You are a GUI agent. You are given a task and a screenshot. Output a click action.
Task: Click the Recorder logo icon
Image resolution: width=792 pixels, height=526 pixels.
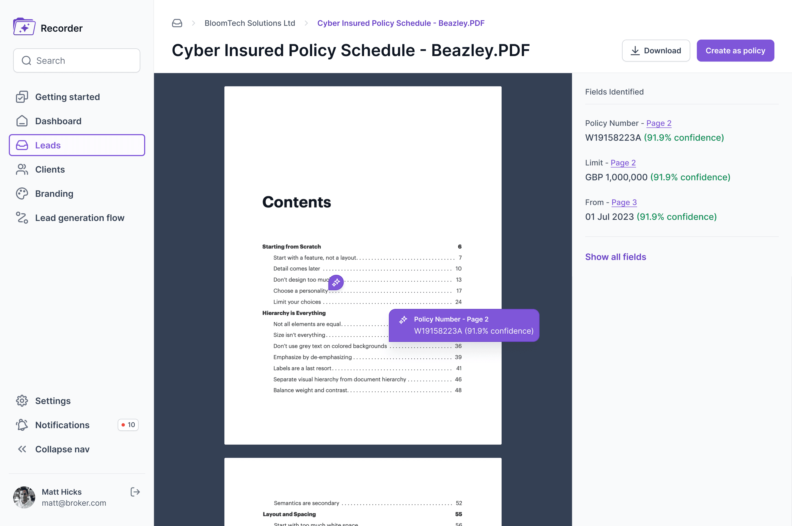pos(24,27)
